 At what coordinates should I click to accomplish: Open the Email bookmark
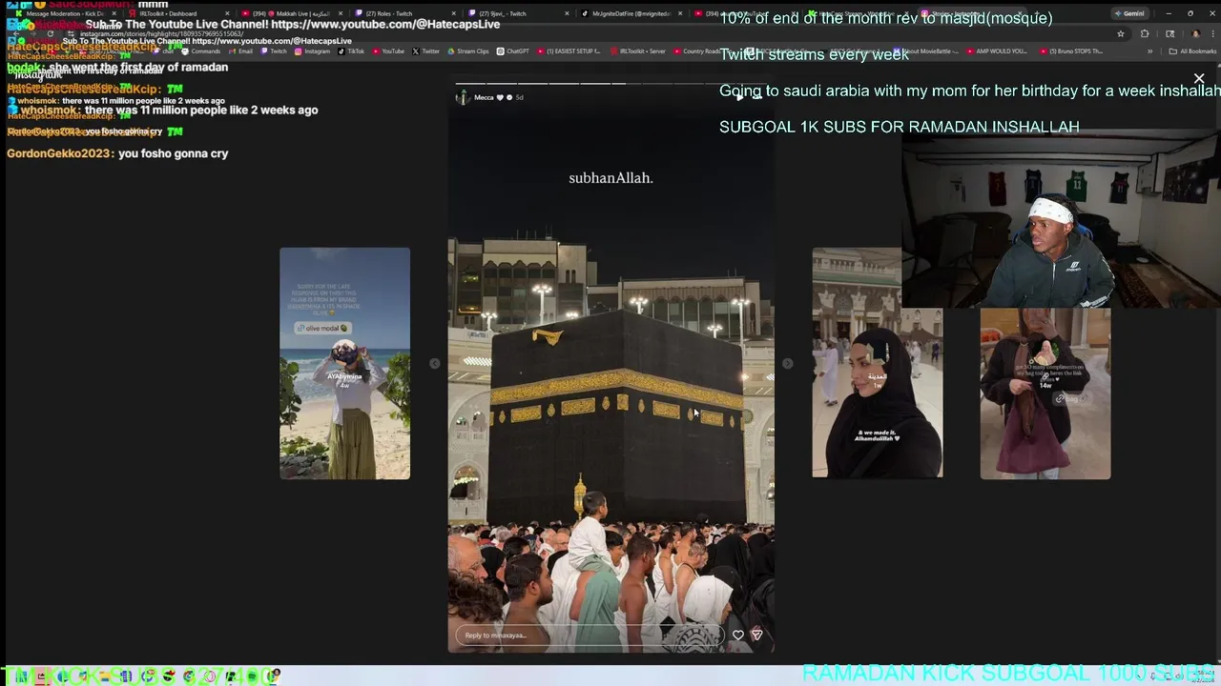pyautogui.click(x=238, y=51)
